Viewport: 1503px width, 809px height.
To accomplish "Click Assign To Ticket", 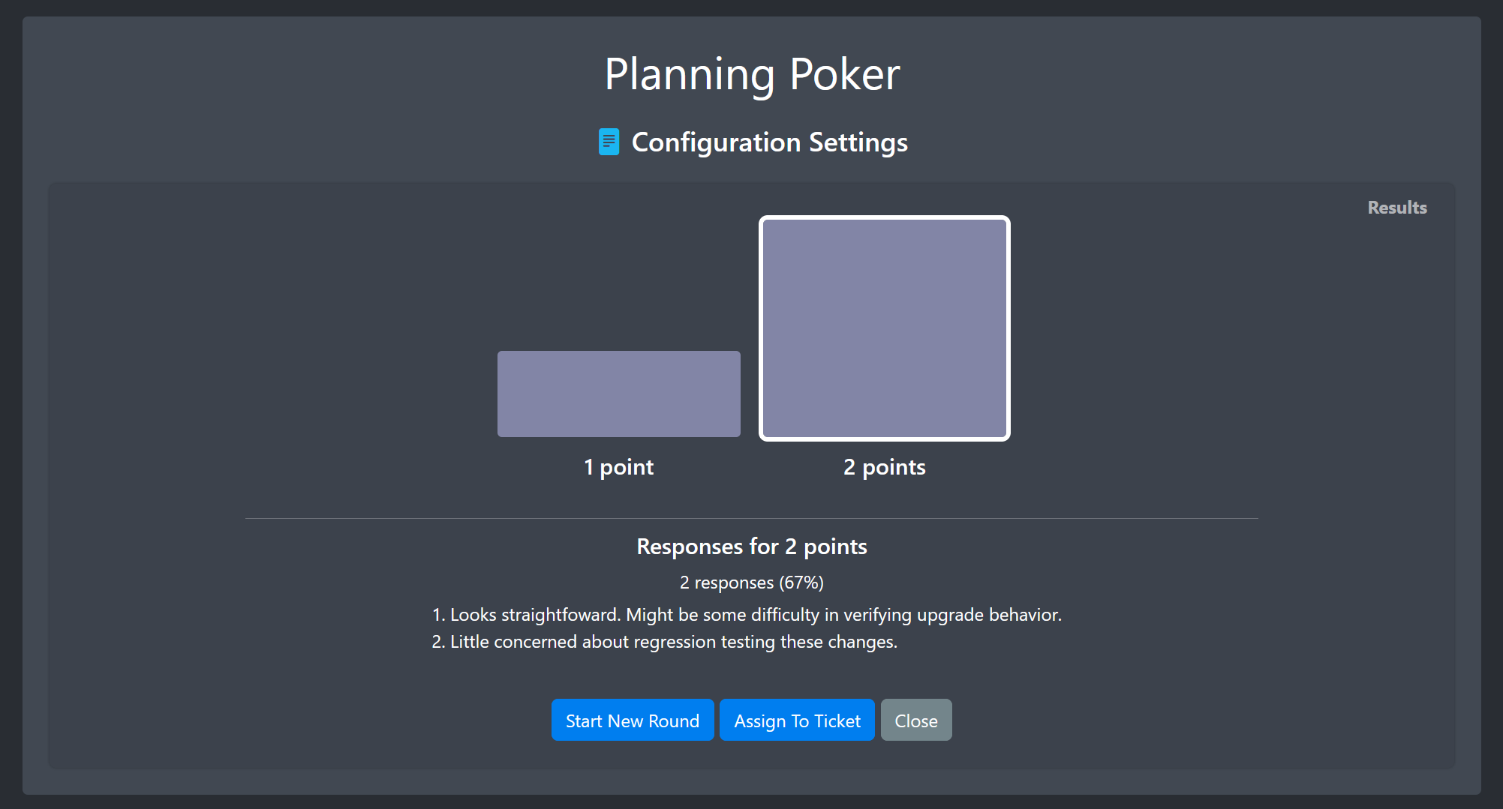I will coord(797,720).
